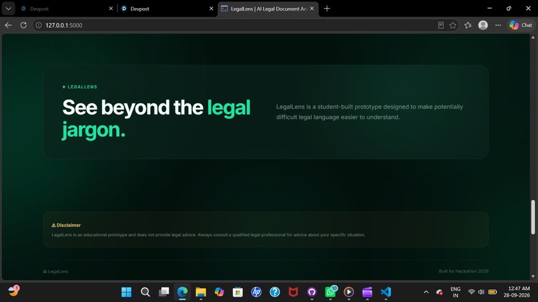The width and height of the screenshot is (538, 302).
Task: Open Microsoft Edge from the taskbar
Action: coord(182,292)
